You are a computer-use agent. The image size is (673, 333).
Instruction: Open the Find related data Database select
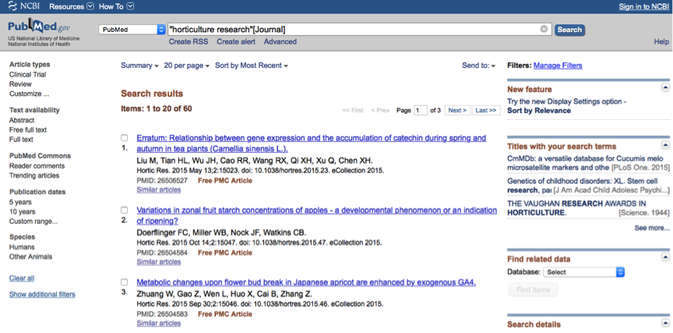coord(583,272)
